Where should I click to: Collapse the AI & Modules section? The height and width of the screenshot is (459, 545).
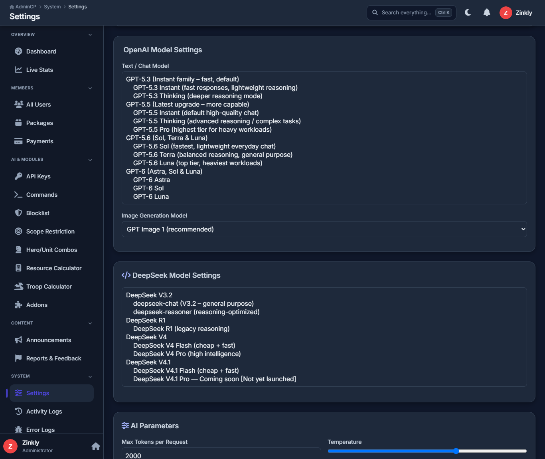[x=90, y=160]
